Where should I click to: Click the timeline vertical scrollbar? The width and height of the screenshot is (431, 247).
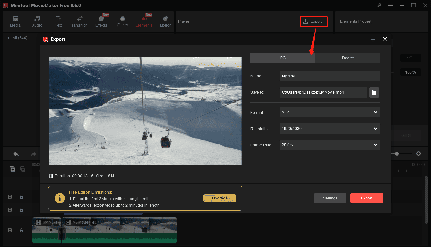[426, 199]
